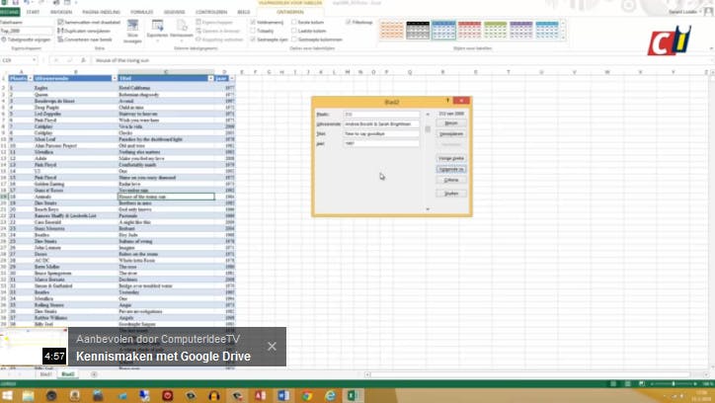This screenshot has width=715, height=403.
Task: Open Google Chrome from the taskbar
Action: click(x=307, y=395)
